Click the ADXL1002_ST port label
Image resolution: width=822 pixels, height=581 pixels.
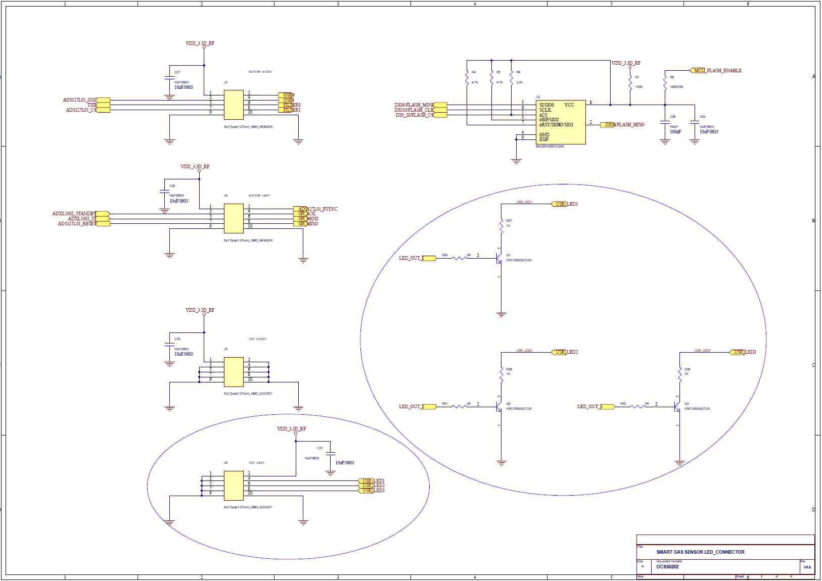[x=89, y=219]
